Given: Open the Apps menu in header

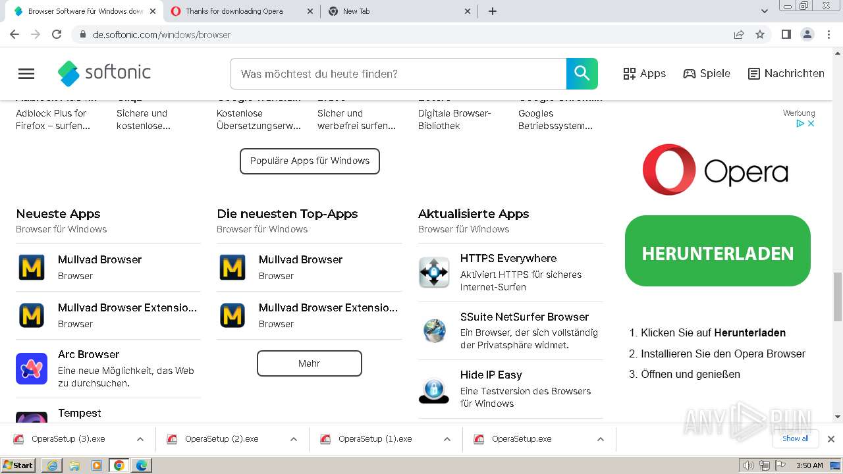Looking at the screenshot, I should click(x=644, y=74).
